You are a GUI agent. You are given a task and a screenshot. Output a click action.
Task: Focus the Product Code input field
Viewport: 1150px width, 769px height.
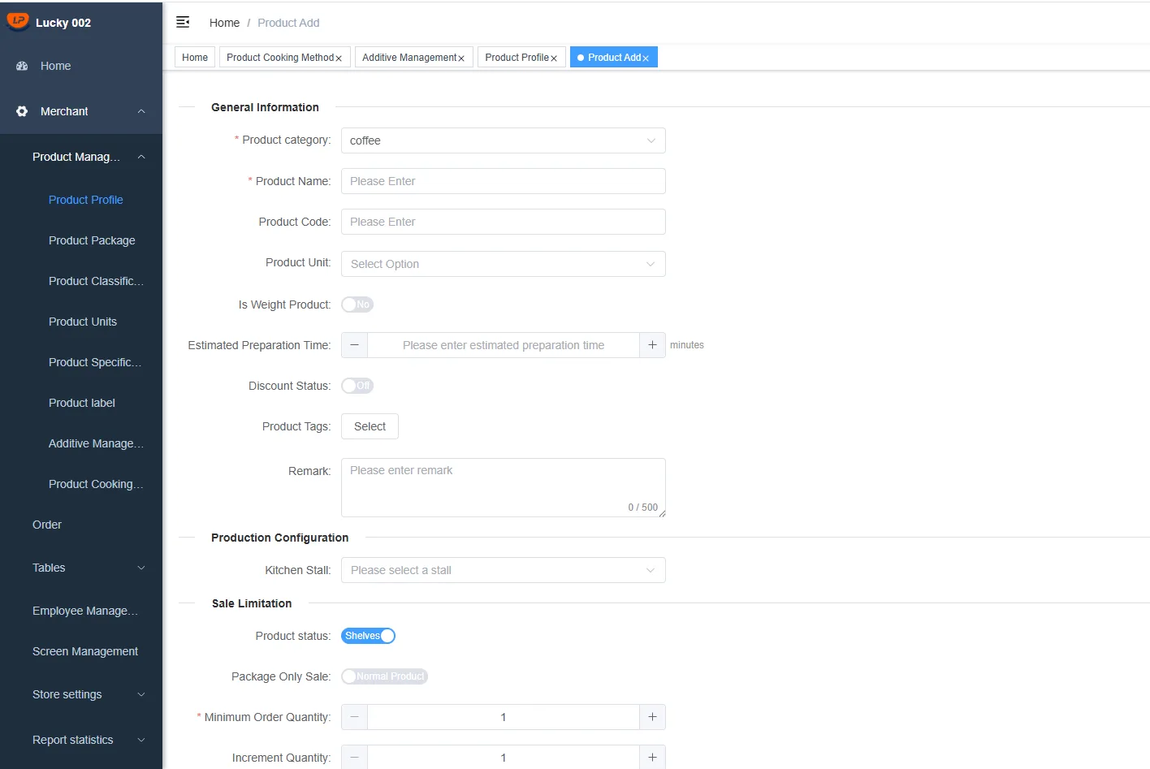504,222
